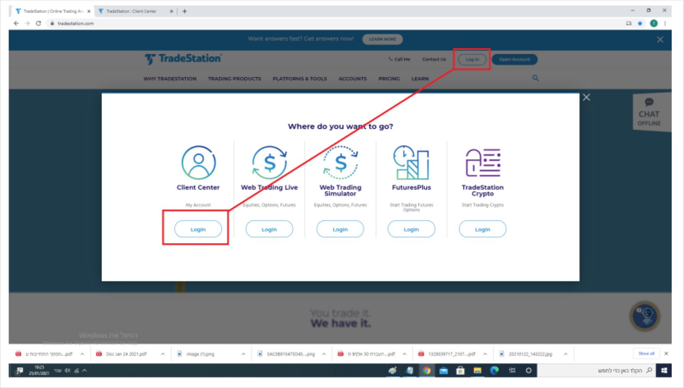Expand options for Doc Jan 24 2021.pdf download

(x=163, y=354)
